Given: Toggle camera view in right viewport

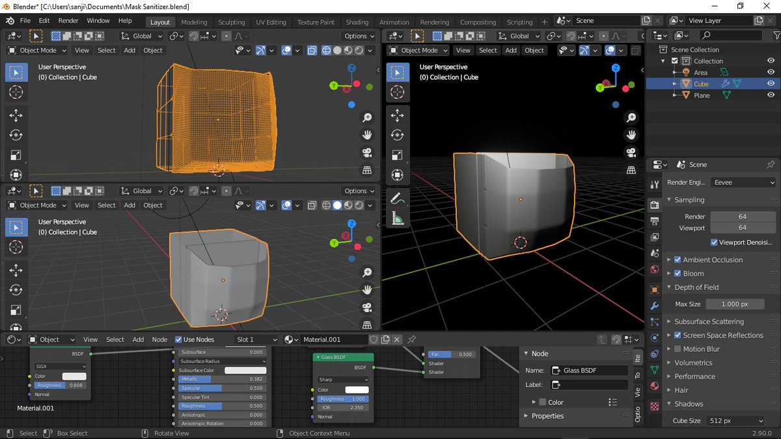Looking at the screenshot, I should (x=631, y=152).
